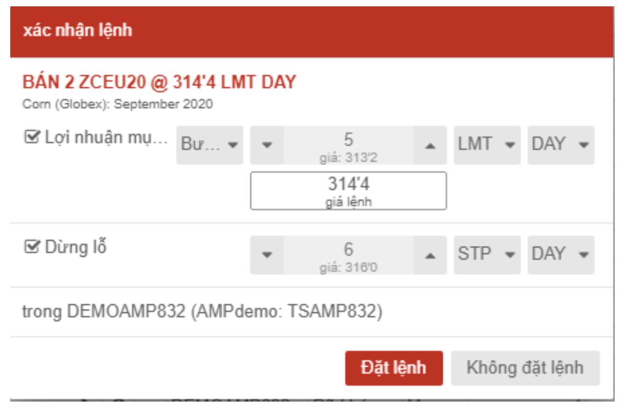
Task: Increase the stop loss value arrow
Action: pos(430,255)
